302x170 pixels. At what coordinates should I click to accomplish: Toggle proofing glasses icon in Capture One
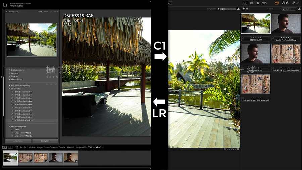(x=264, y=3)
